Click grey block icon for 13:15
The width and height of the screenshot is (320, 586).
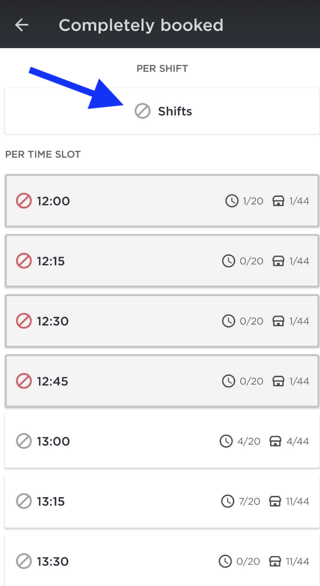pos(24,501)
